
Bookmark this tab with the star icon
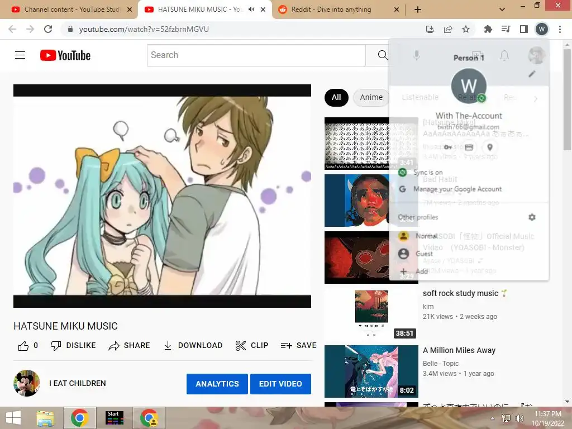point(466,29)
